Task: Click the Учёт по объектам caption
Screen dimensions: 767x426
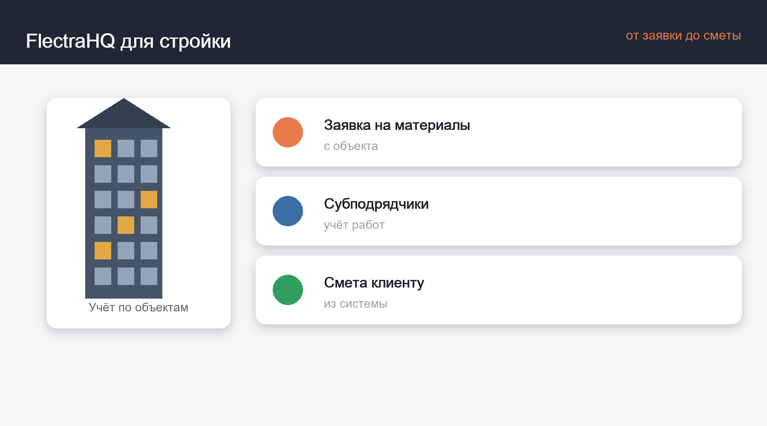Action: point(138,307)
